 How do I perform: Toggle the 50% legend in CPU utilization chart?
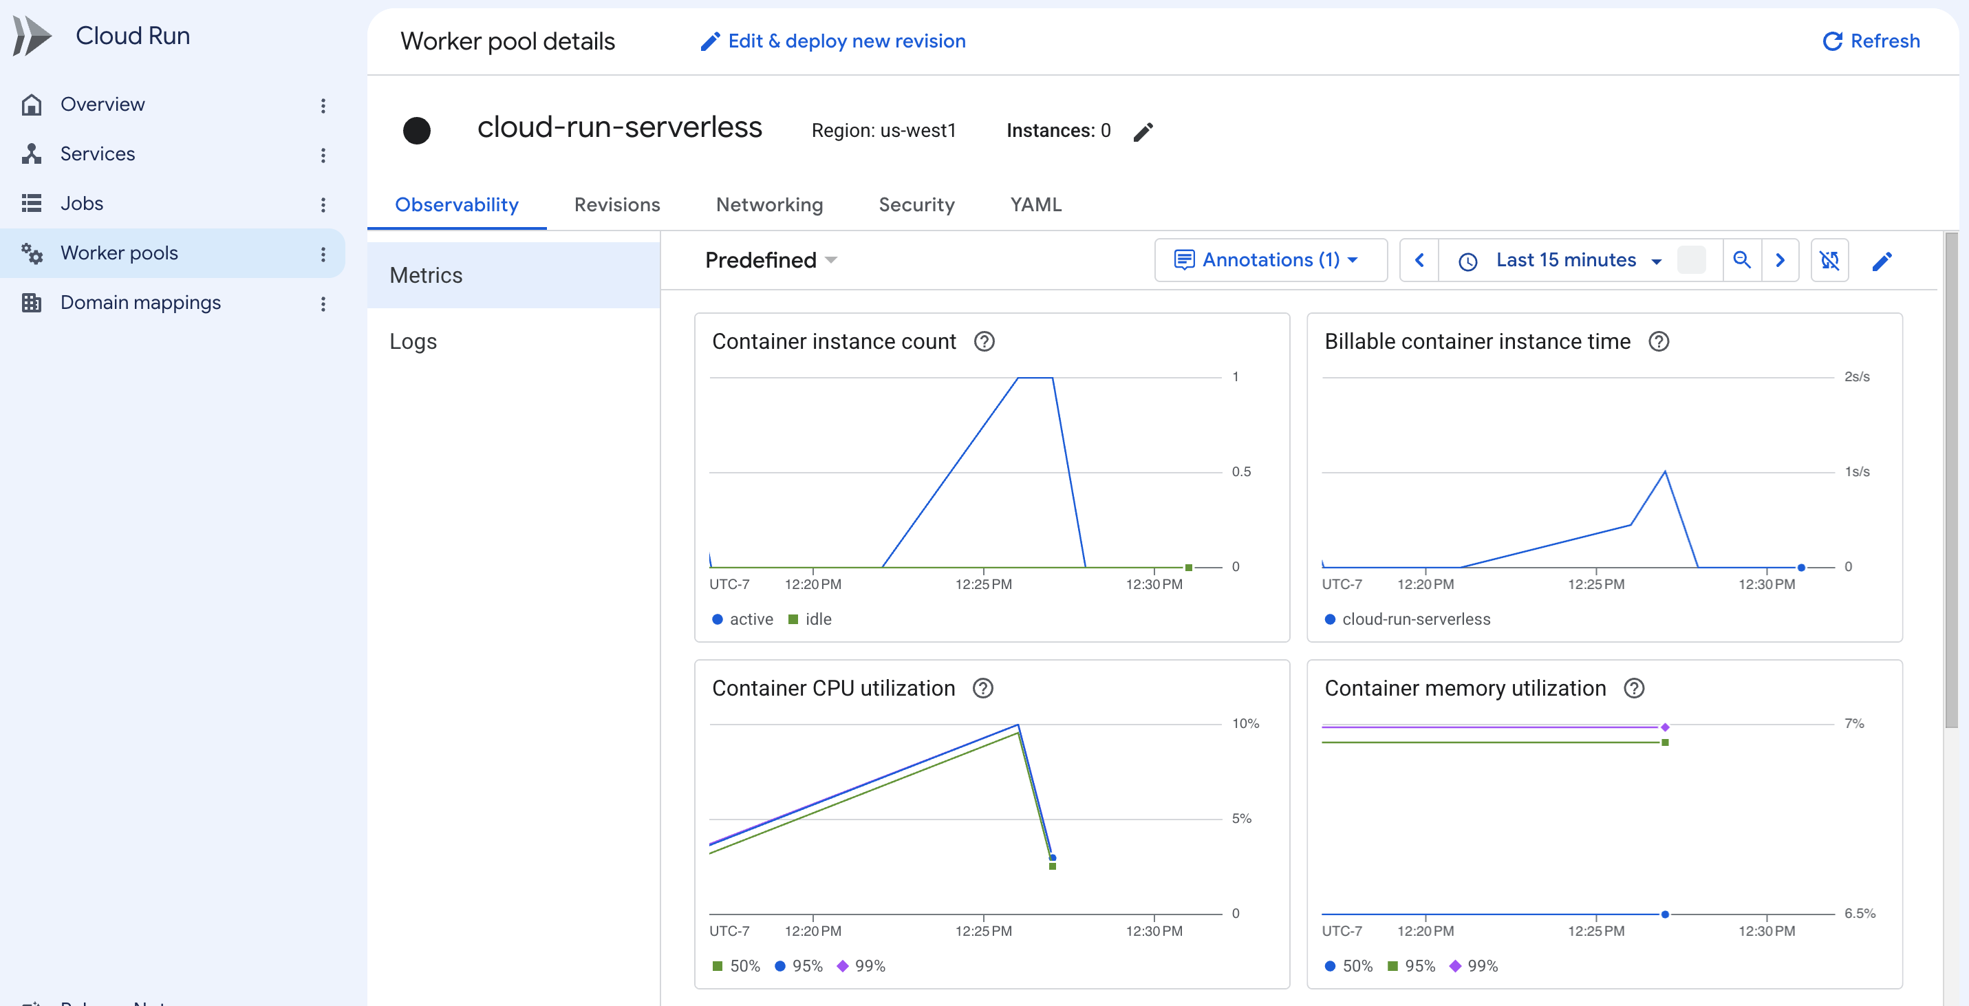click(736, 965)
